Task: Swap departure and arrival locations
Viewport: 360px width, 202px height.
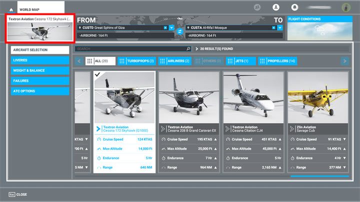Action: point(179,31)
